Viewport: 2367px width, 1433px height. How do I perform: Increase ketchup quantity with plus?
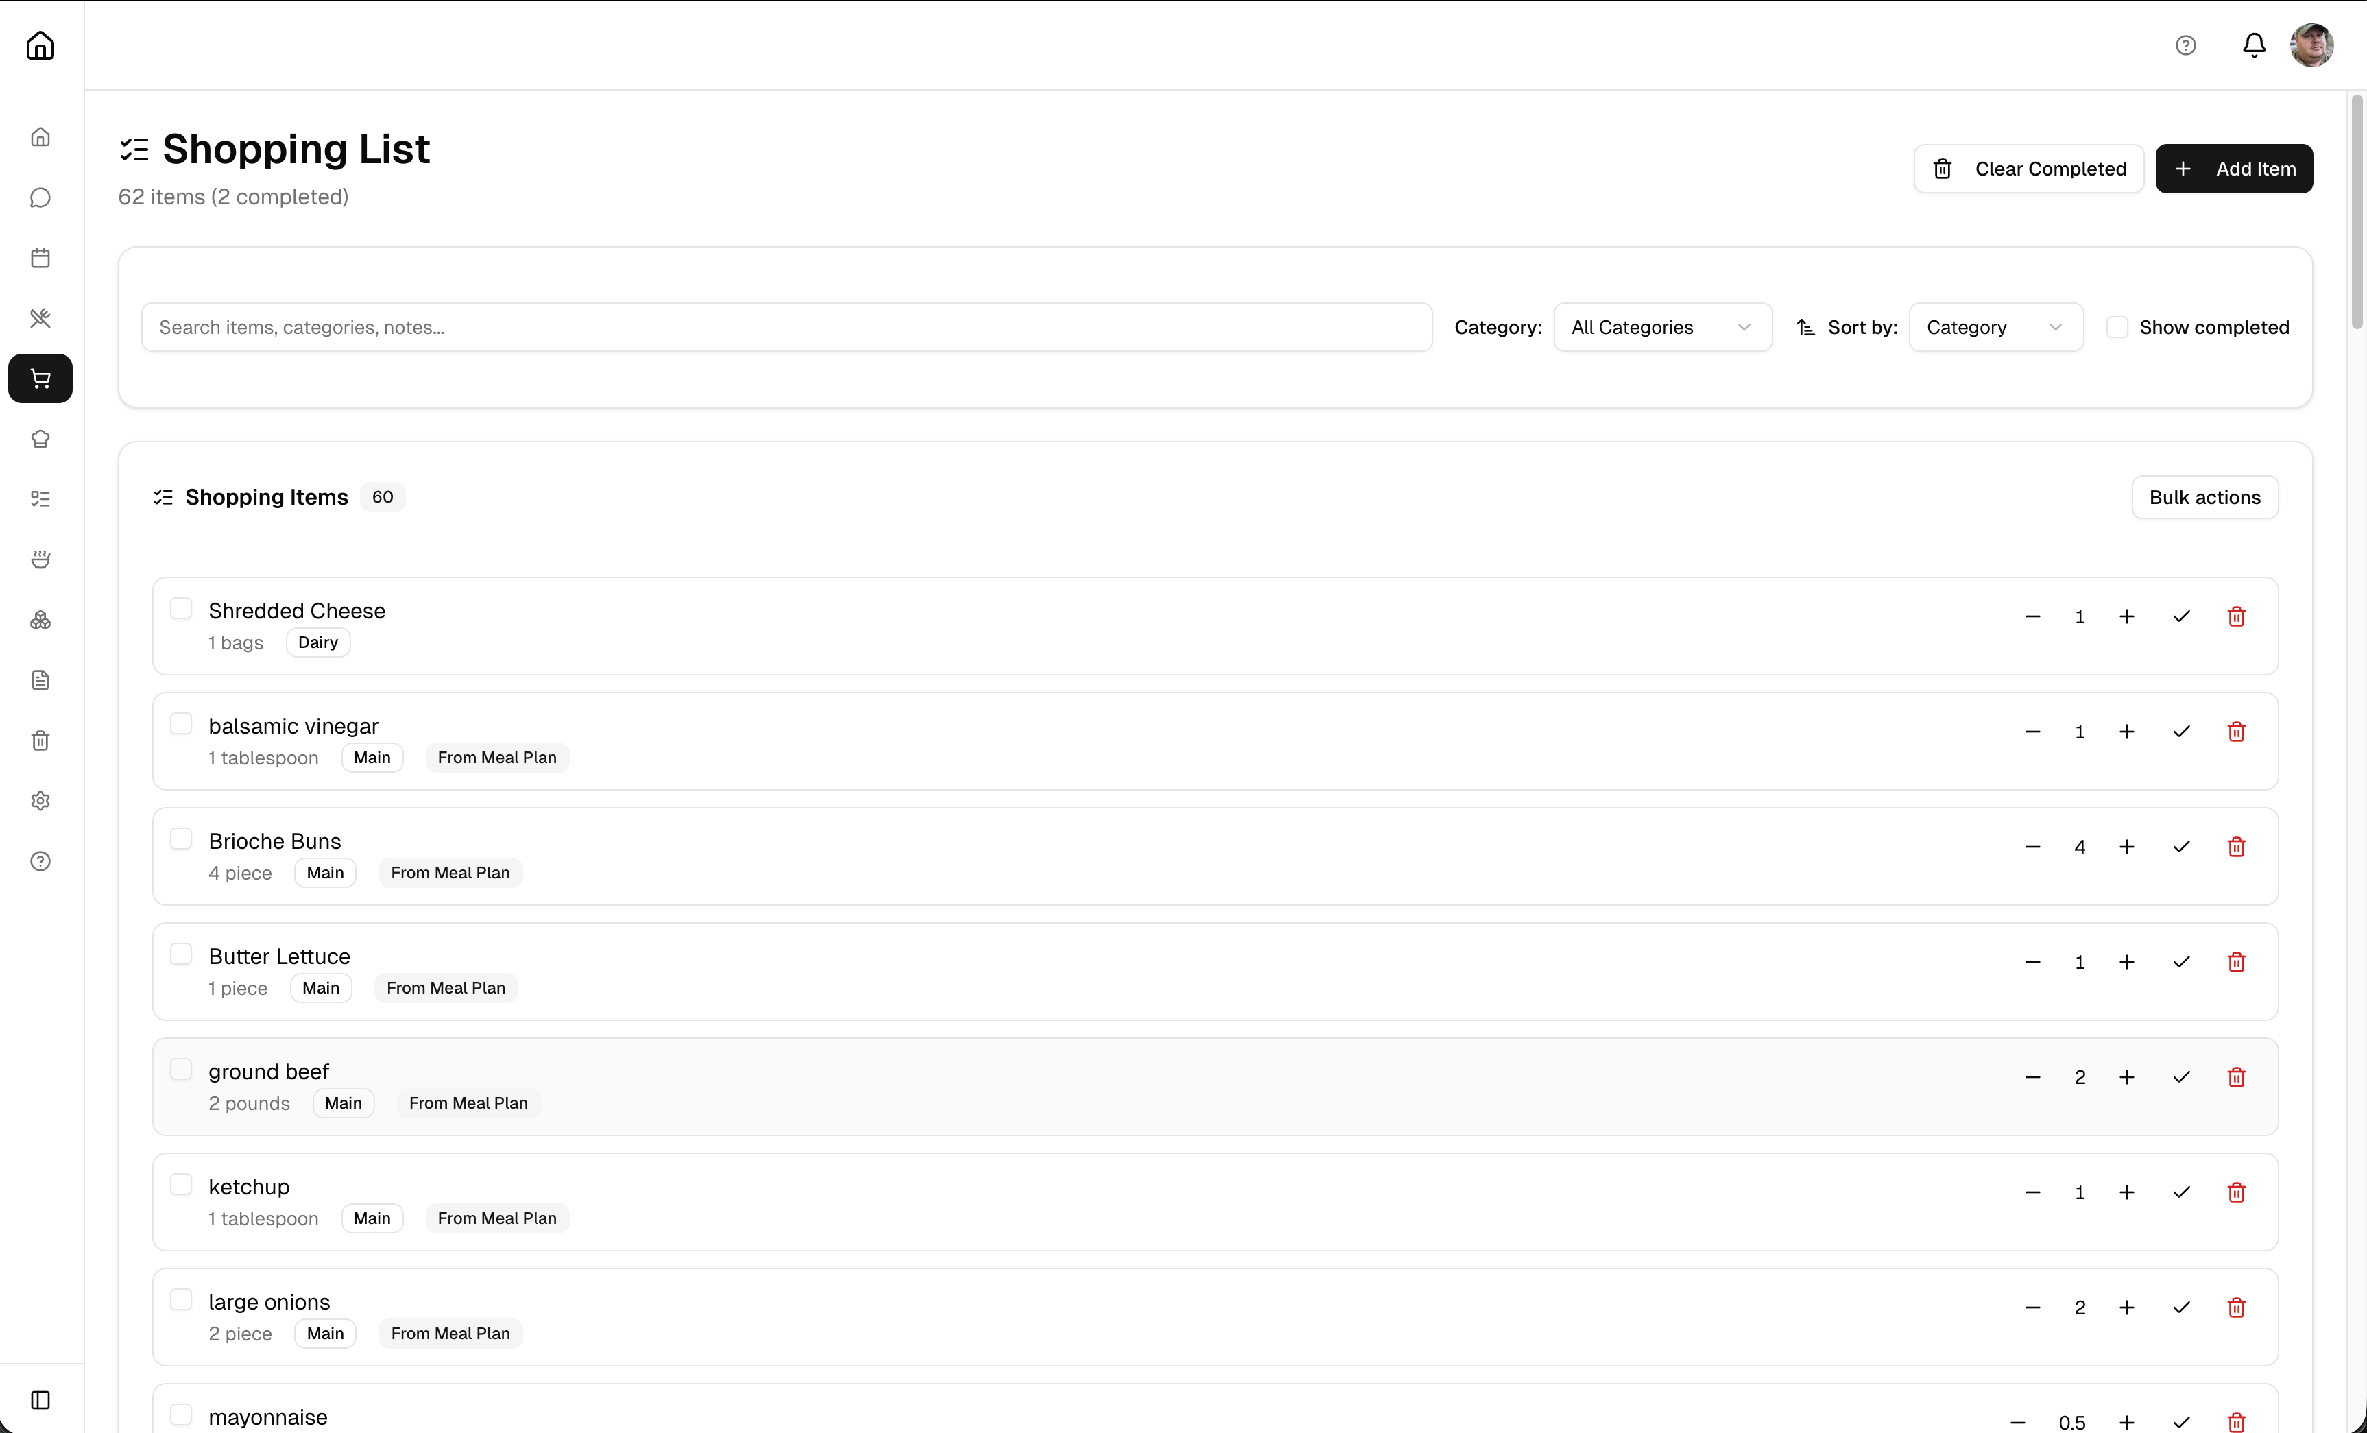[2127, 1192]
